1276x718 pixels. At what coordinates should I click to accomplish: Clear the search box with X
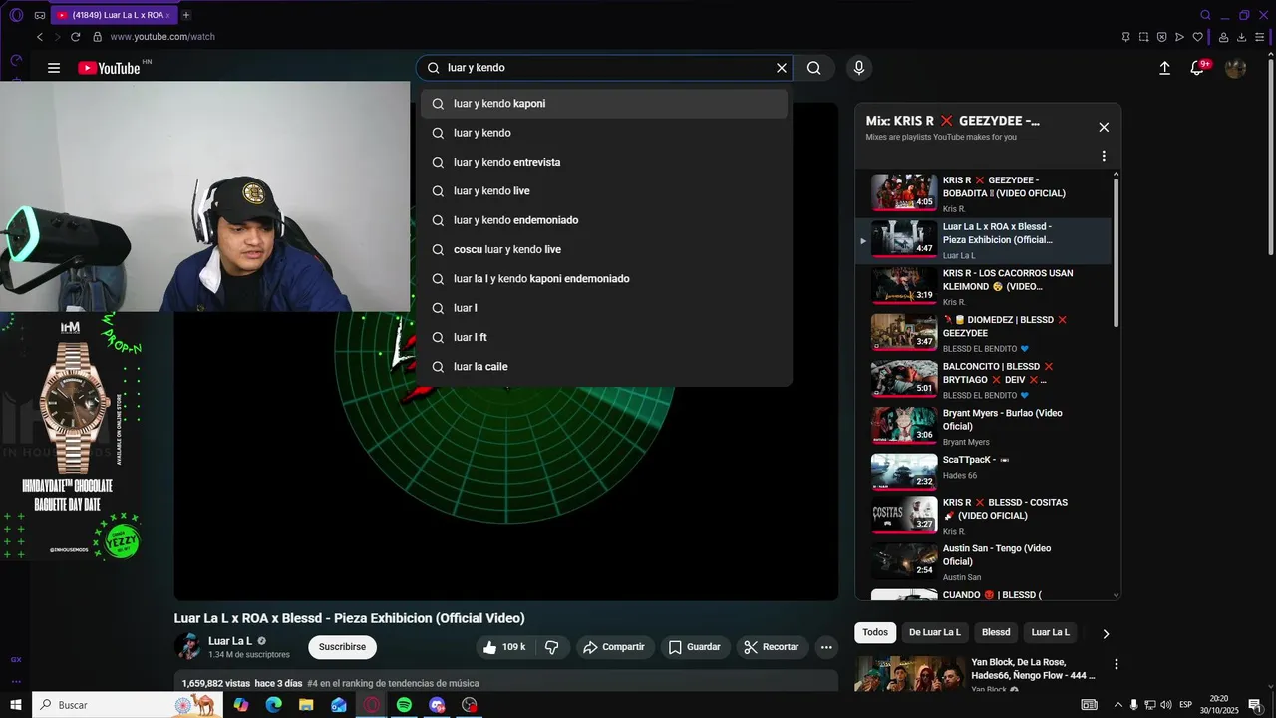[x=782, y=68]
